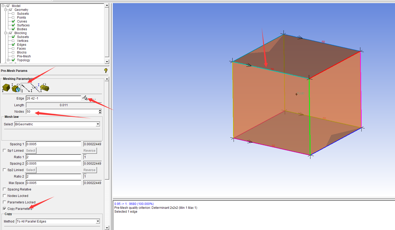Click the Spacing 1 input field
Image resolution: width=395 pixels, height=230 pixels.
click(x=54, y=144)
